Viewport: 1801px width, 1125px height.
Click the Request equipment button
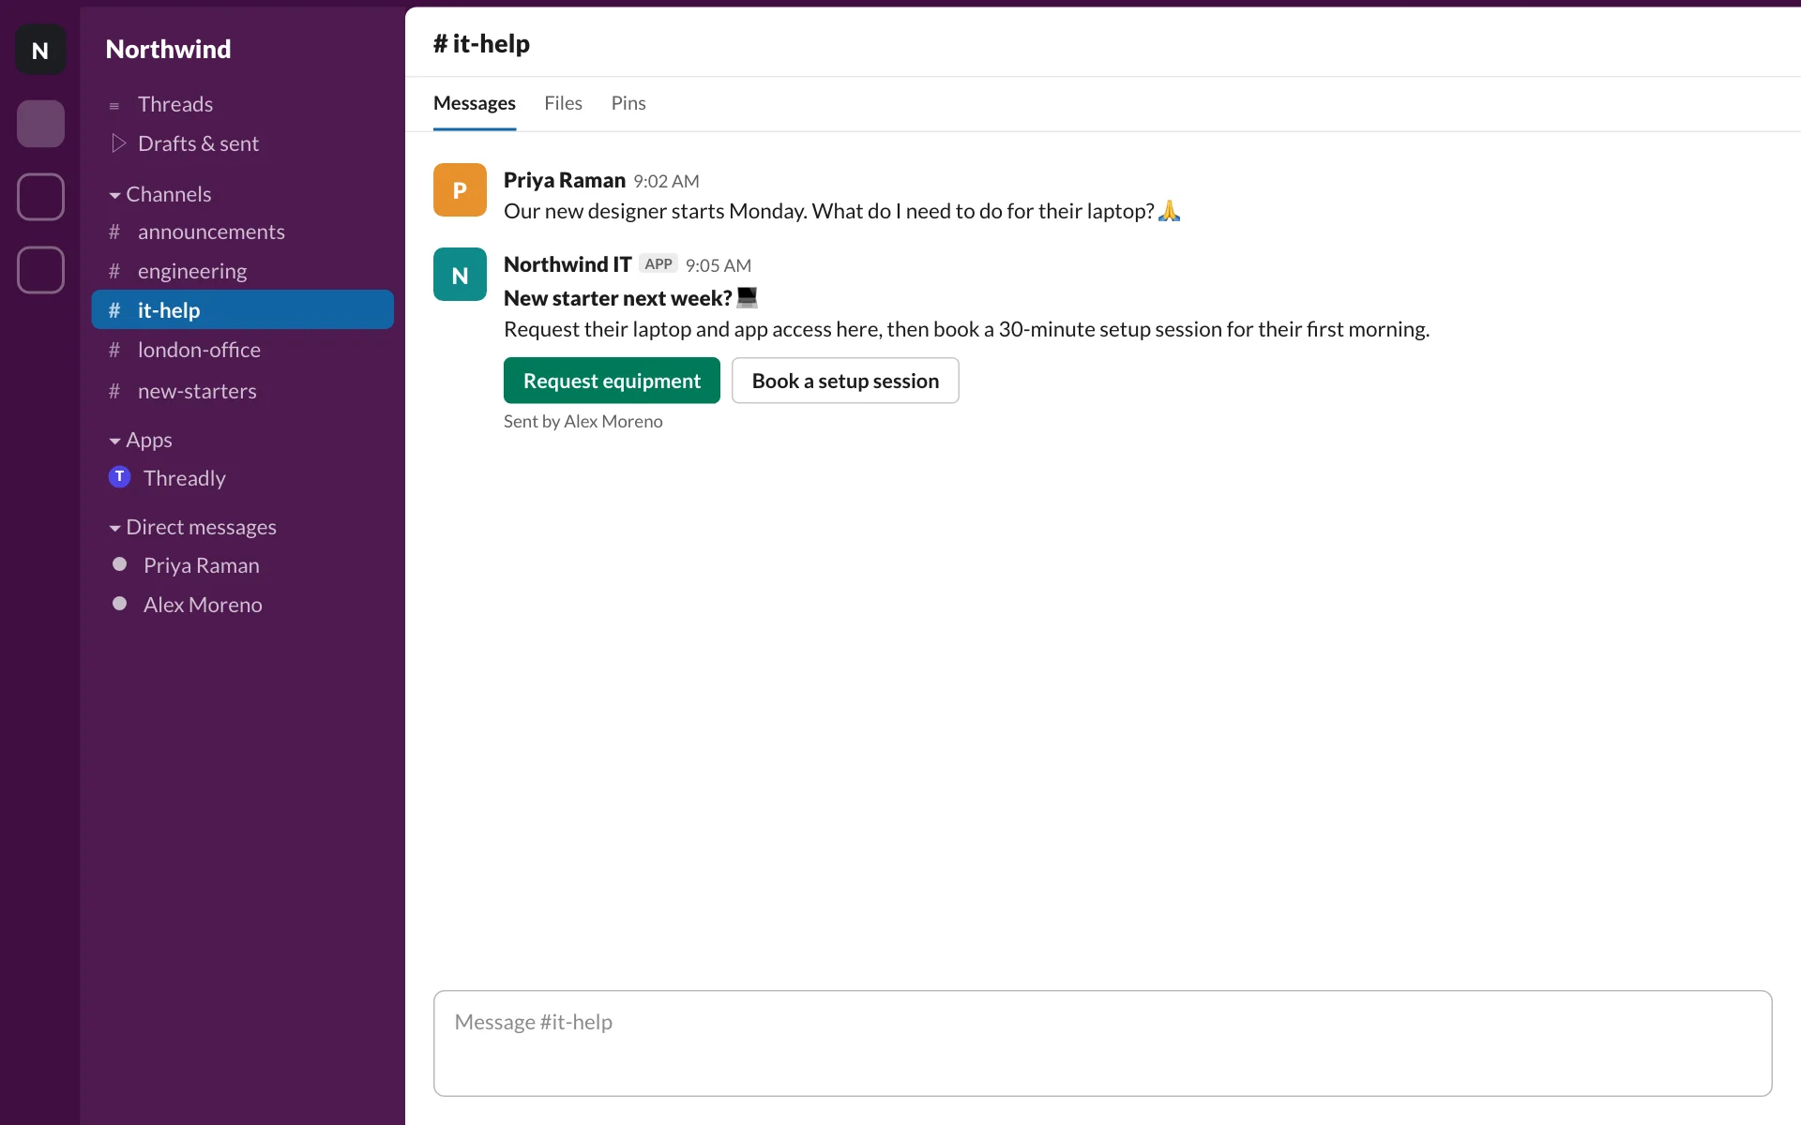pyautogui.click(x=612, y=381)
